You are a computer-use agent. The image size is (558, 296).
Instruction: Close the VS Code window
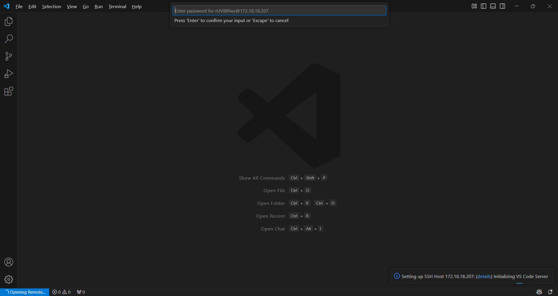(x=550, y=6)
